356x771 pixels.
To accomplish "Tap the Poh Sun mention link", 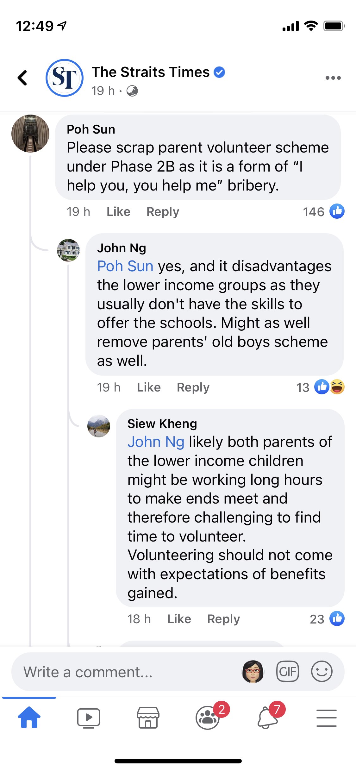I will (x=125, y=266).
